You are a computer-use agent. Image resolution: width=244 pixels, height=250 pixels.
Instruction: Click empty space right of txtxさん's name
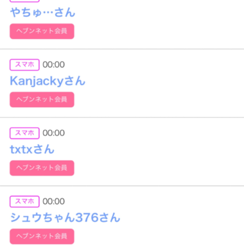(x=149, y=149)
